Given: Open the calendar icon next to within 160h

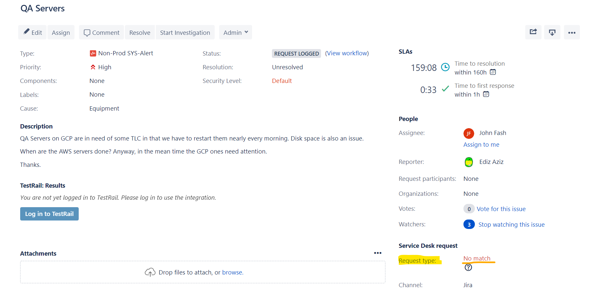Looking at the screenshot, I should tap(493, 72).
